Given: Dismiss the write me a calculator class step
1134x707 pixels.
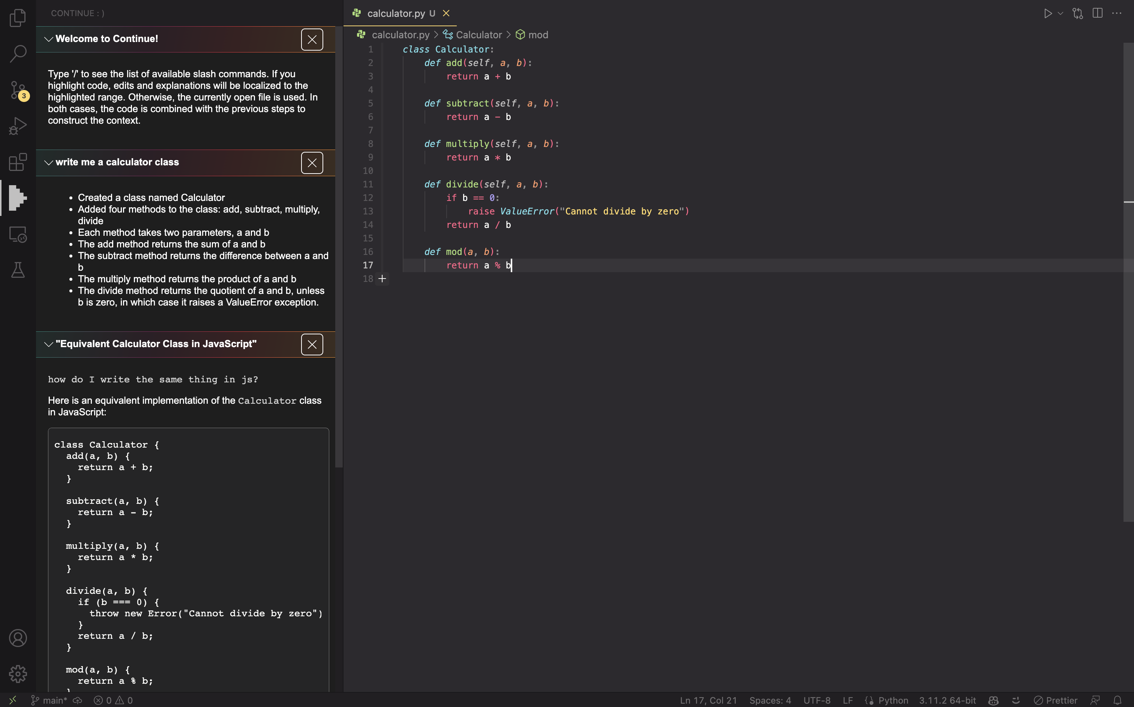Looking at the screenshot, I should [312, 163].
